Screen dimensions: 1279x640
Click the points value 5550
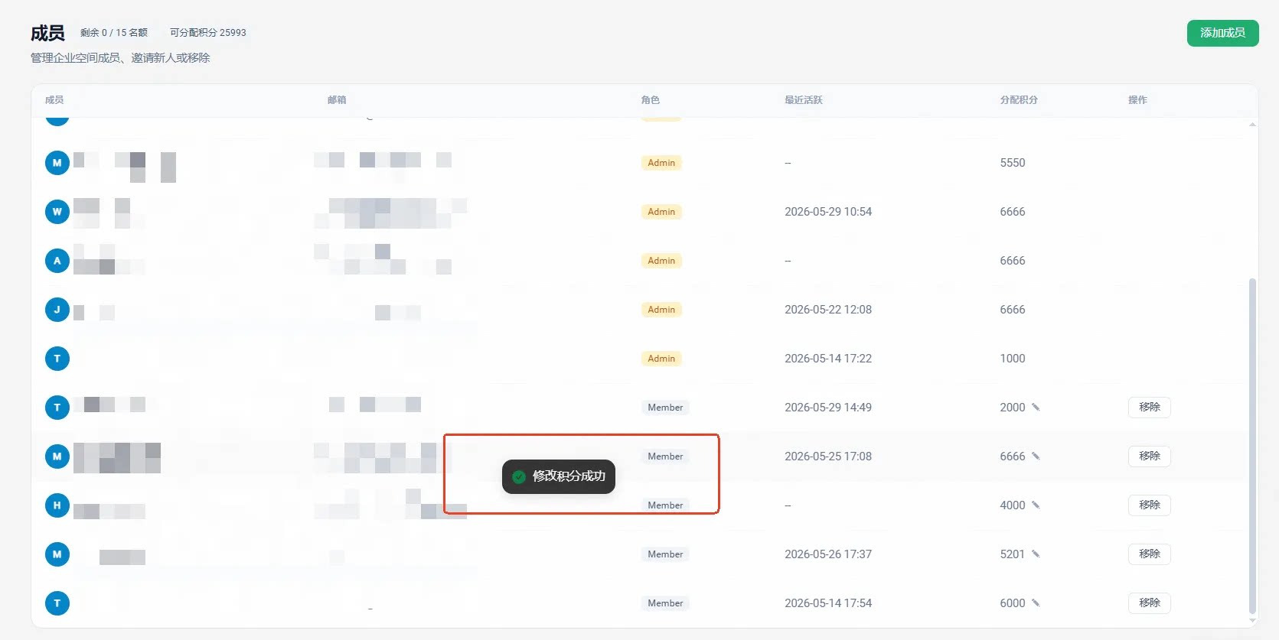coord(1013,163)
